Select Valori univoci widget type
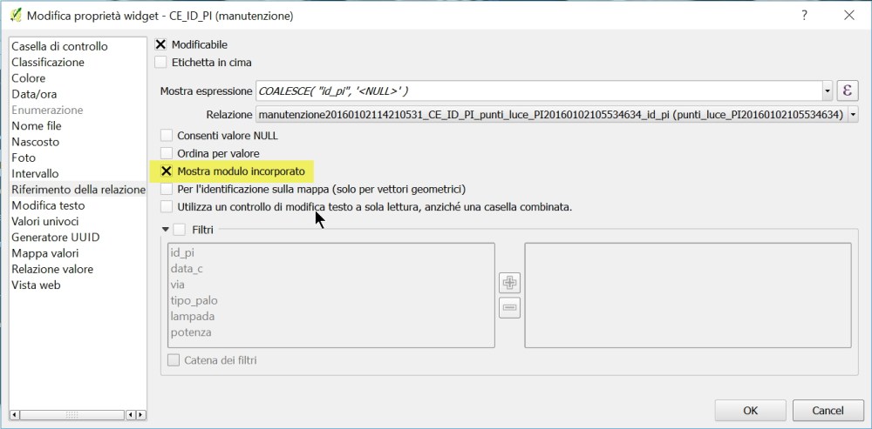872x429 pixels. click(x=45, y=221)
